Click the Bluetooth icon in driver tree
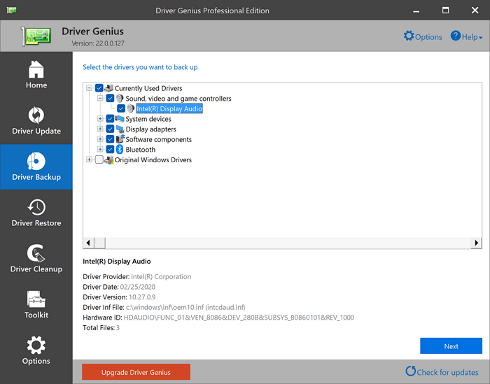Viewport: 490px width, 384px height. 120,150
